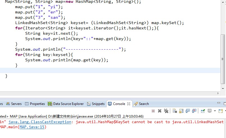This screenshot has width=226, height=138.
Task: Click the Snippets tab icon
Action: (89, 104)
